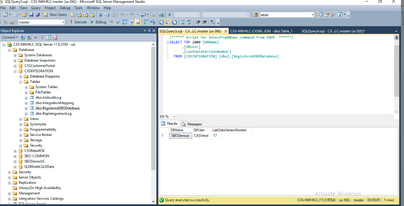
Task: Close the SQLQuery5.sql tab
Action: (226, 32)
